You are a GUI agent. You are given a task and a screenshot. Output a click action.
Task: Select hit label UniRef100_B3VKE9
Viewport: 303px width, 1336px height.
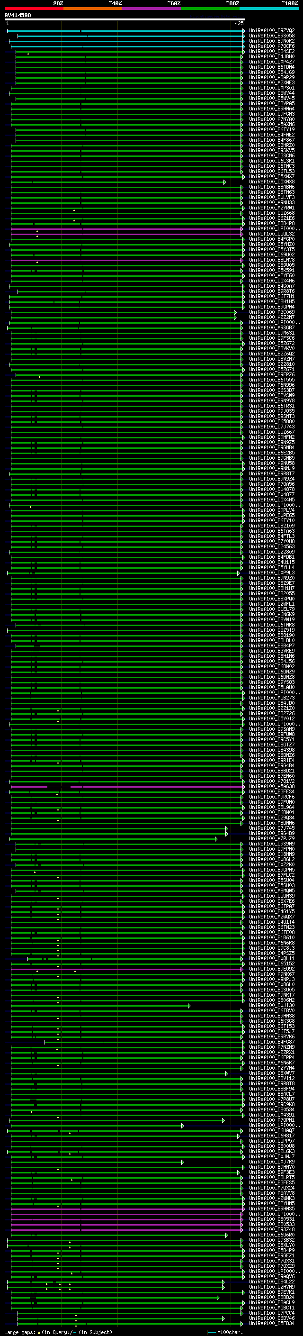(272, 651)
